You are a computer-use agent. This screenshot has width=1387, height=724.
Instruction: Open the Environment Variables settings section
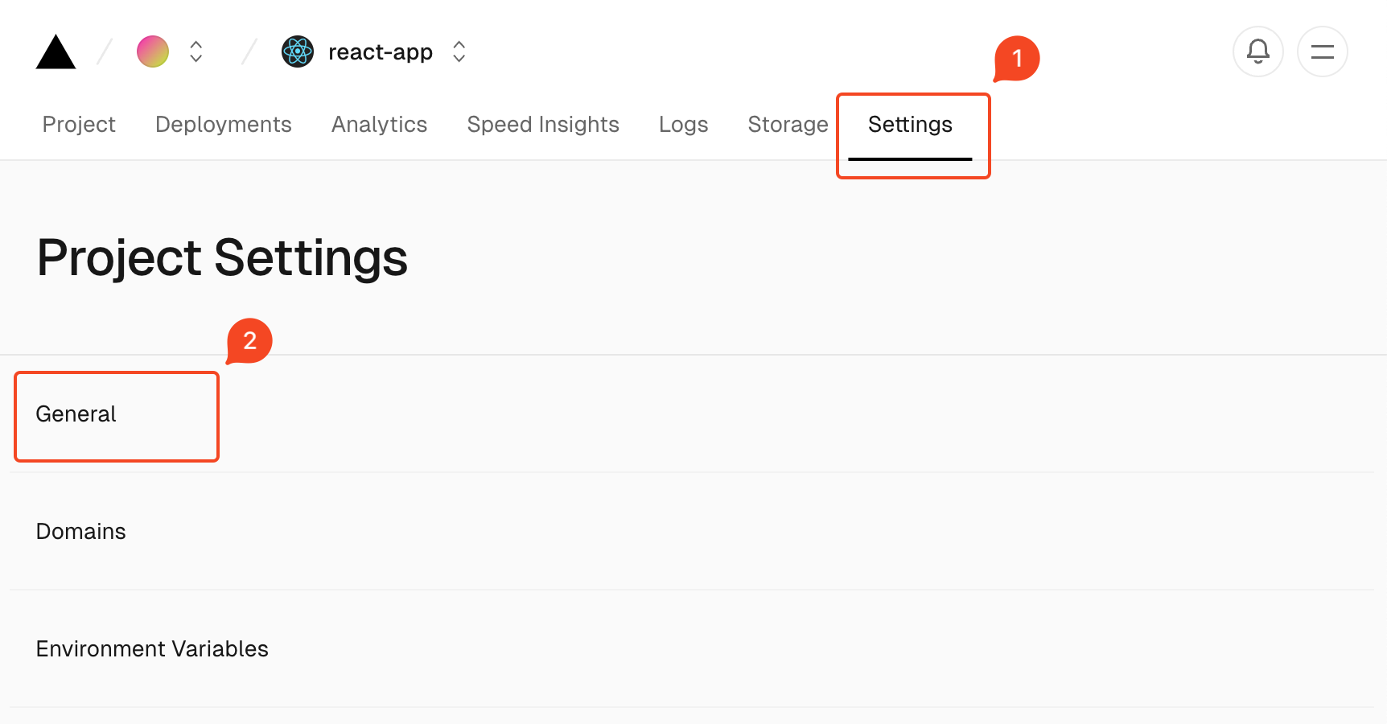click(x=152, y=648)
